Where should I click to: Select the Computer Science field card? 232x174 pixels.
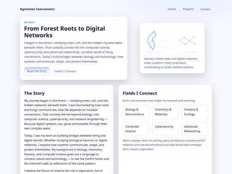click(136, 129)
